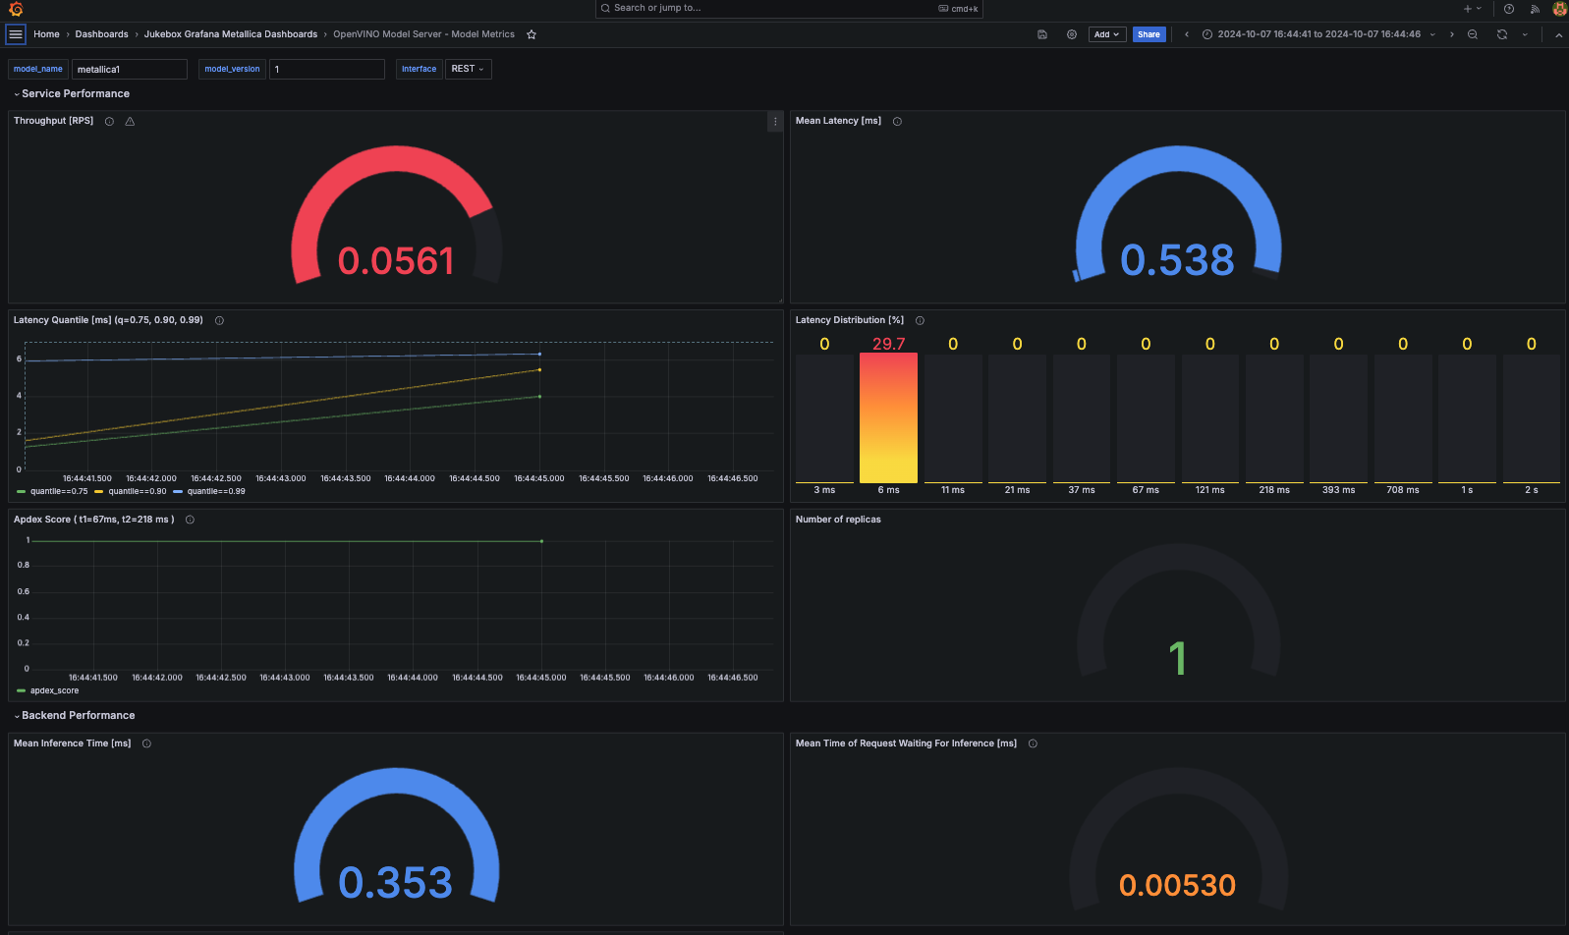
Task: Click the 2 s latency distribution bar
Action: coord(1531,418)
